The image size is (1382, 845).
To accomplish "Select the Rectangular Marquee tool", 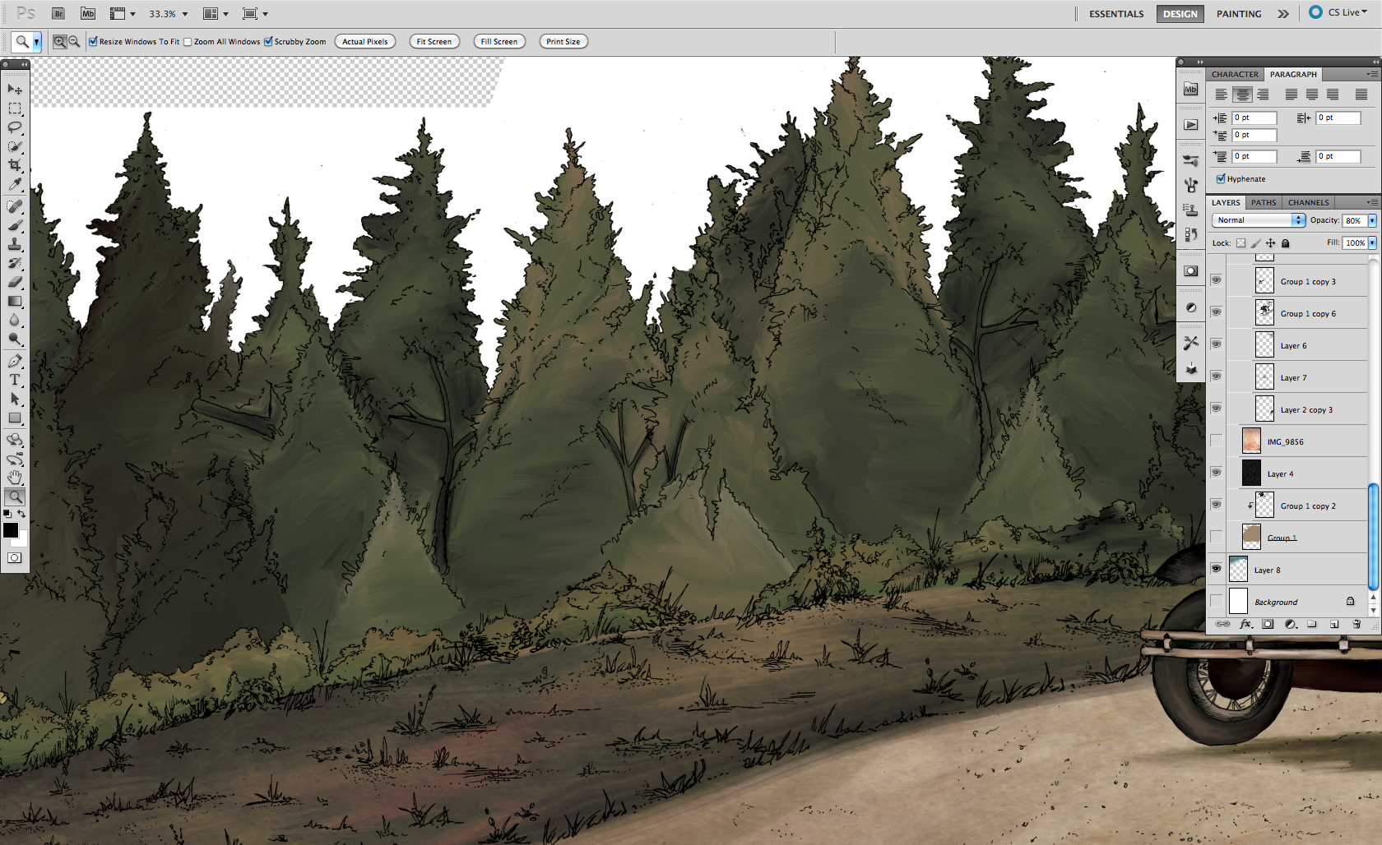I will pos(15,109).
